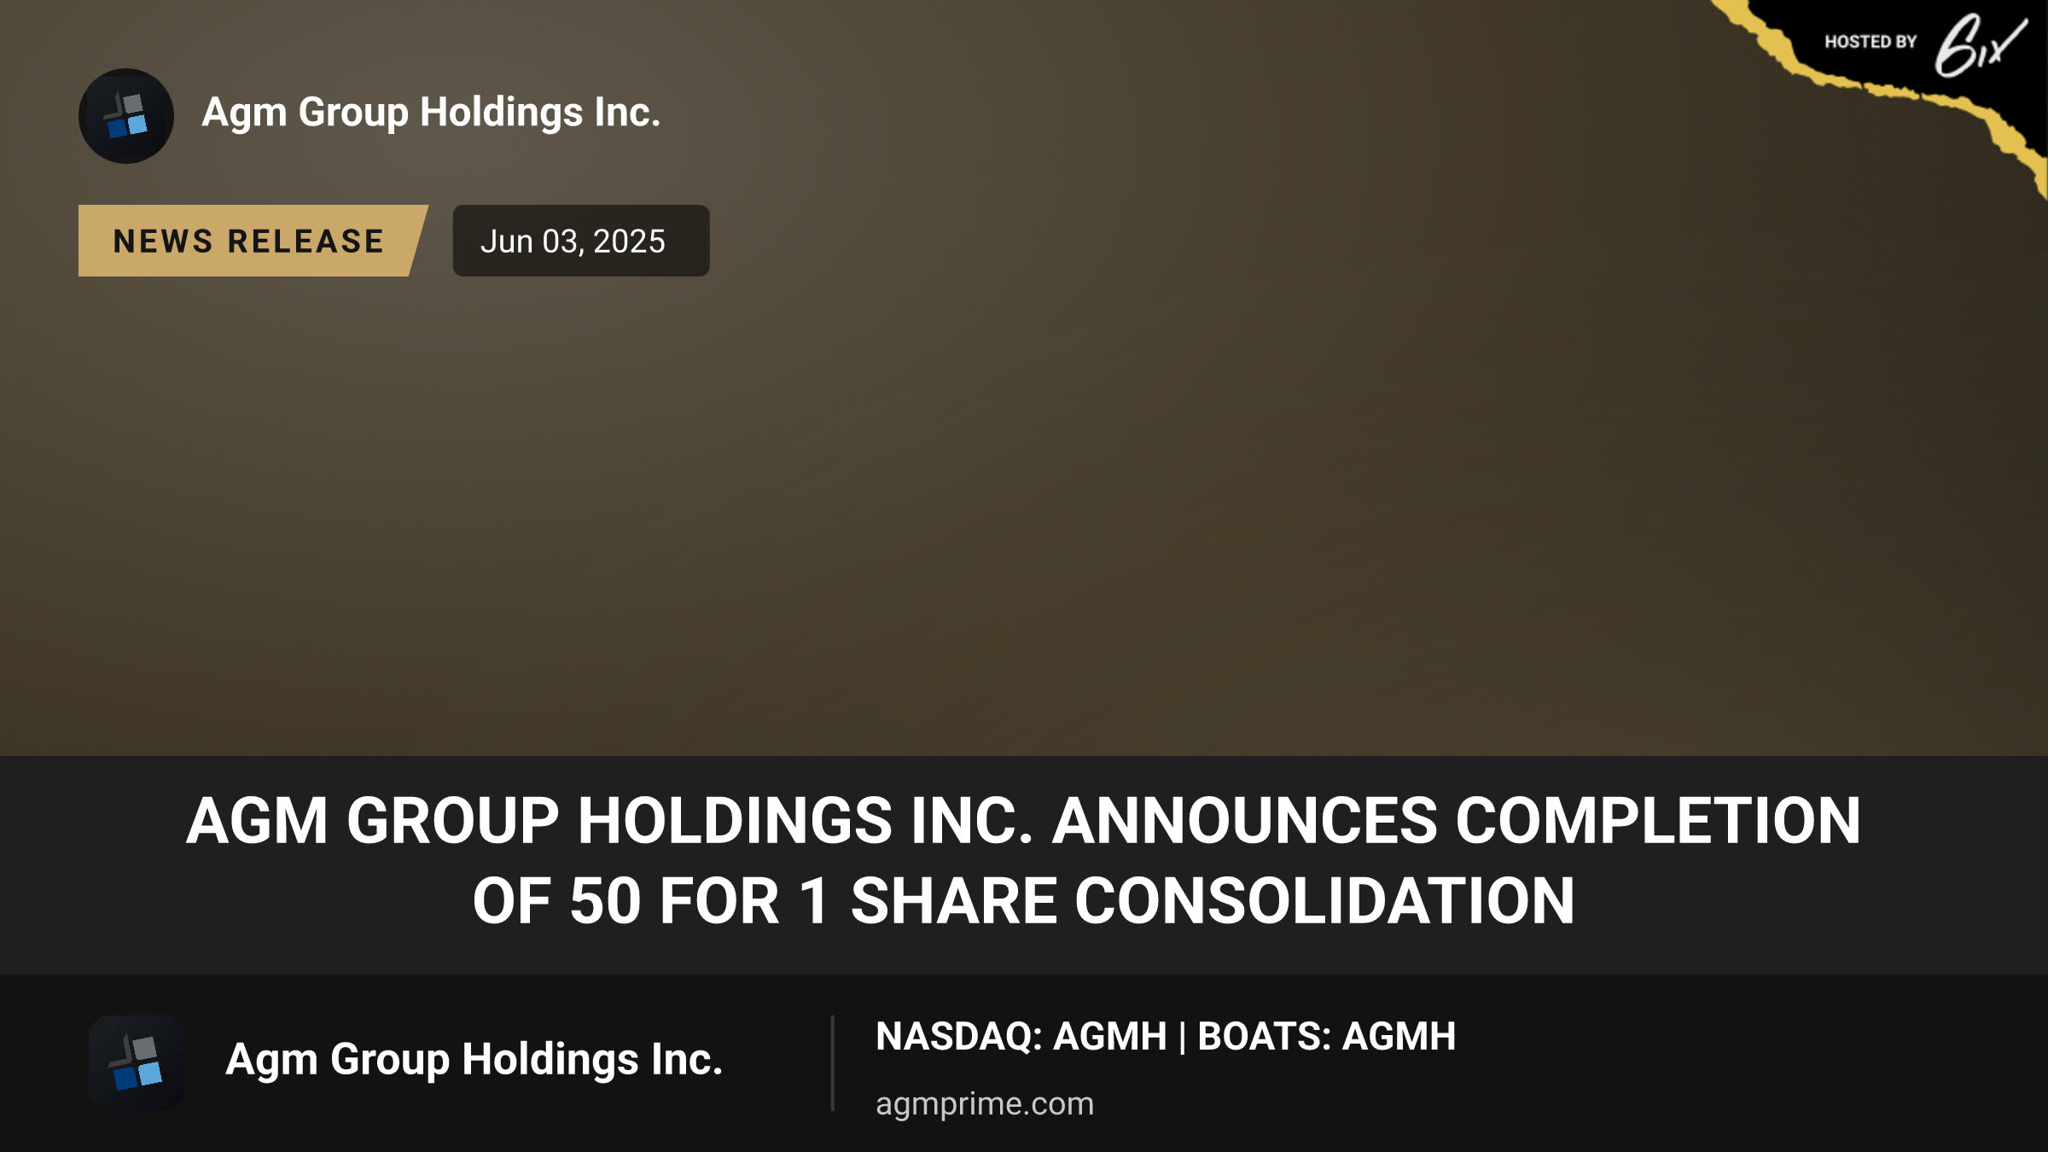Click the pipe separator between tickers
Screen dimensions: 2048x1152
coord(1183,1038)
